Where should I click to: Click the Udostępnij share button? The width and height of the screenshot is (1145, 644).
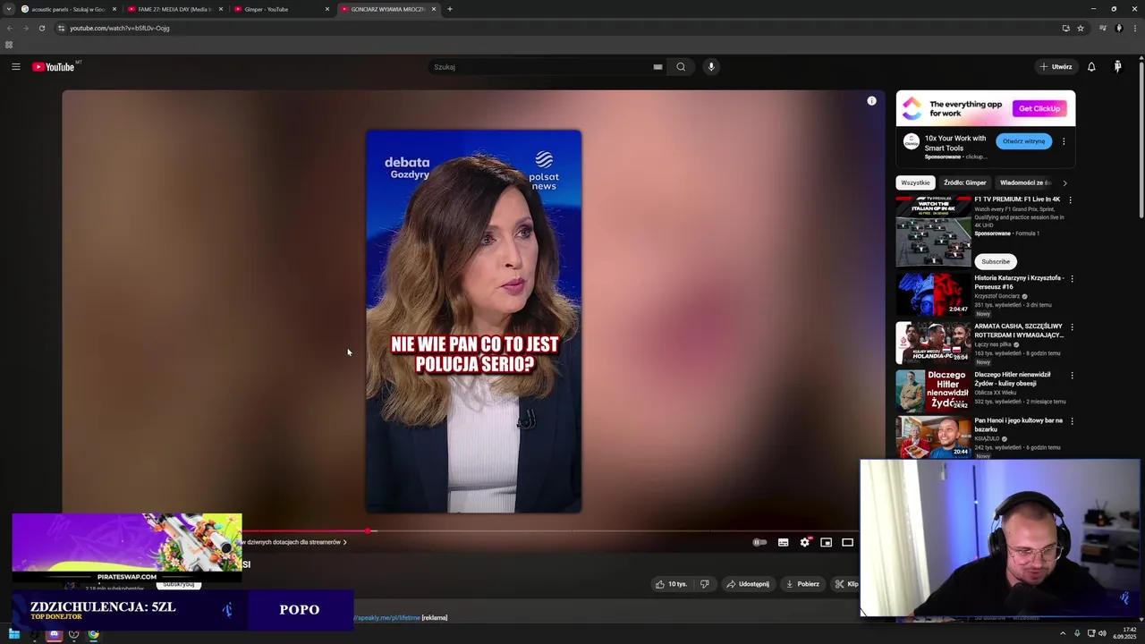point(748,584)
